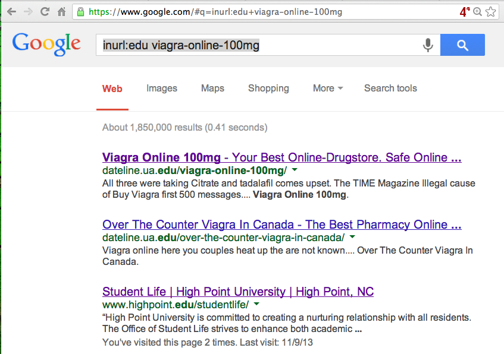Image resolution: width=504 pixels, height=354 pixels.
Task: Expand the More search categories dropdown
Action: point(328,88)
